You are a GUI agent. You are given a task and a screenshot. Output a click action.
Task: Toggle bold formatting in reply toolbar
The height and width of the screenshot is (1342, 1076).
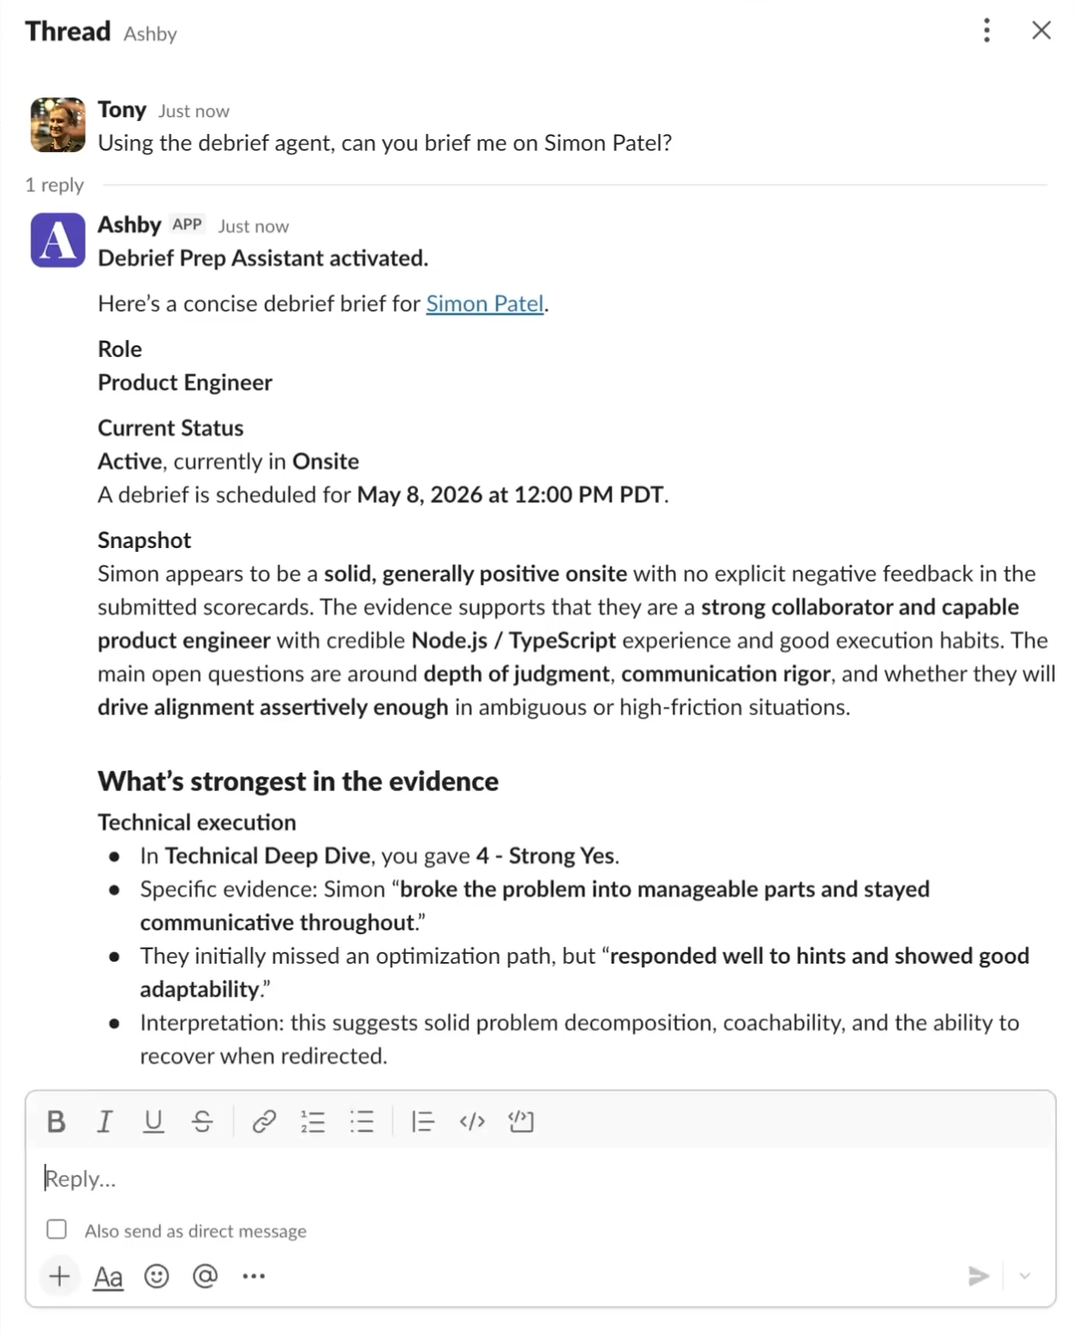(56, 1121)
